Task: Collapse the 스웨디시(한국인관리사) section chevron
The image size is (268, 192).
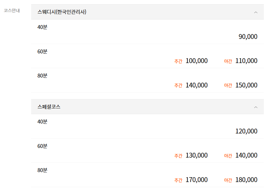Action: [256, 12]
